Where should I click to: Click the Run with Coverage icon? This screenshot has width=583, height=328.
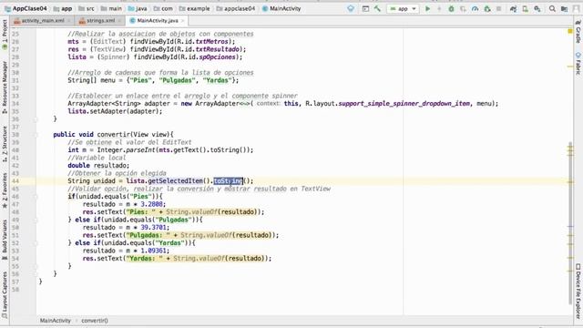(463, 8)
